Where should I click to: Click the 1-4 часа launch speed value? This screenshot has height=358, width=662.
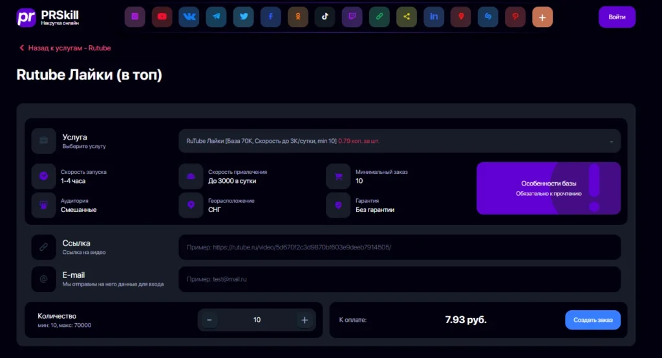pyautogui.click(x=73, y=181)
